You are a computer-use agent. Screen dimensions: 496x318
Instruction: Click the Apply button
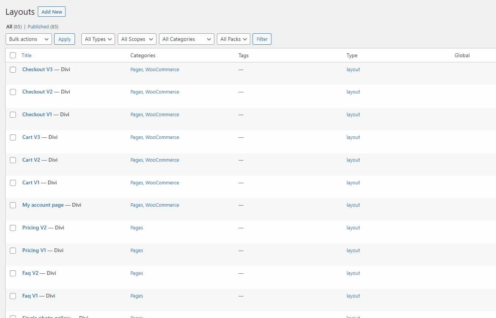click(x=64, y=39)
